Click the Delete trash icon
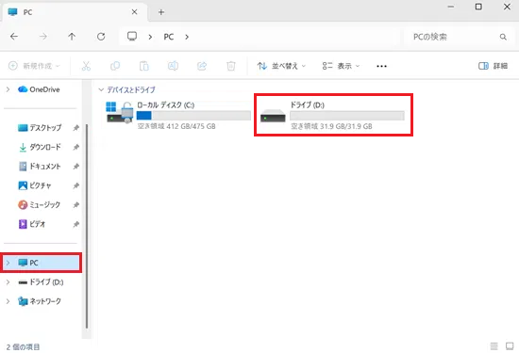 click(x=231, y=66)
